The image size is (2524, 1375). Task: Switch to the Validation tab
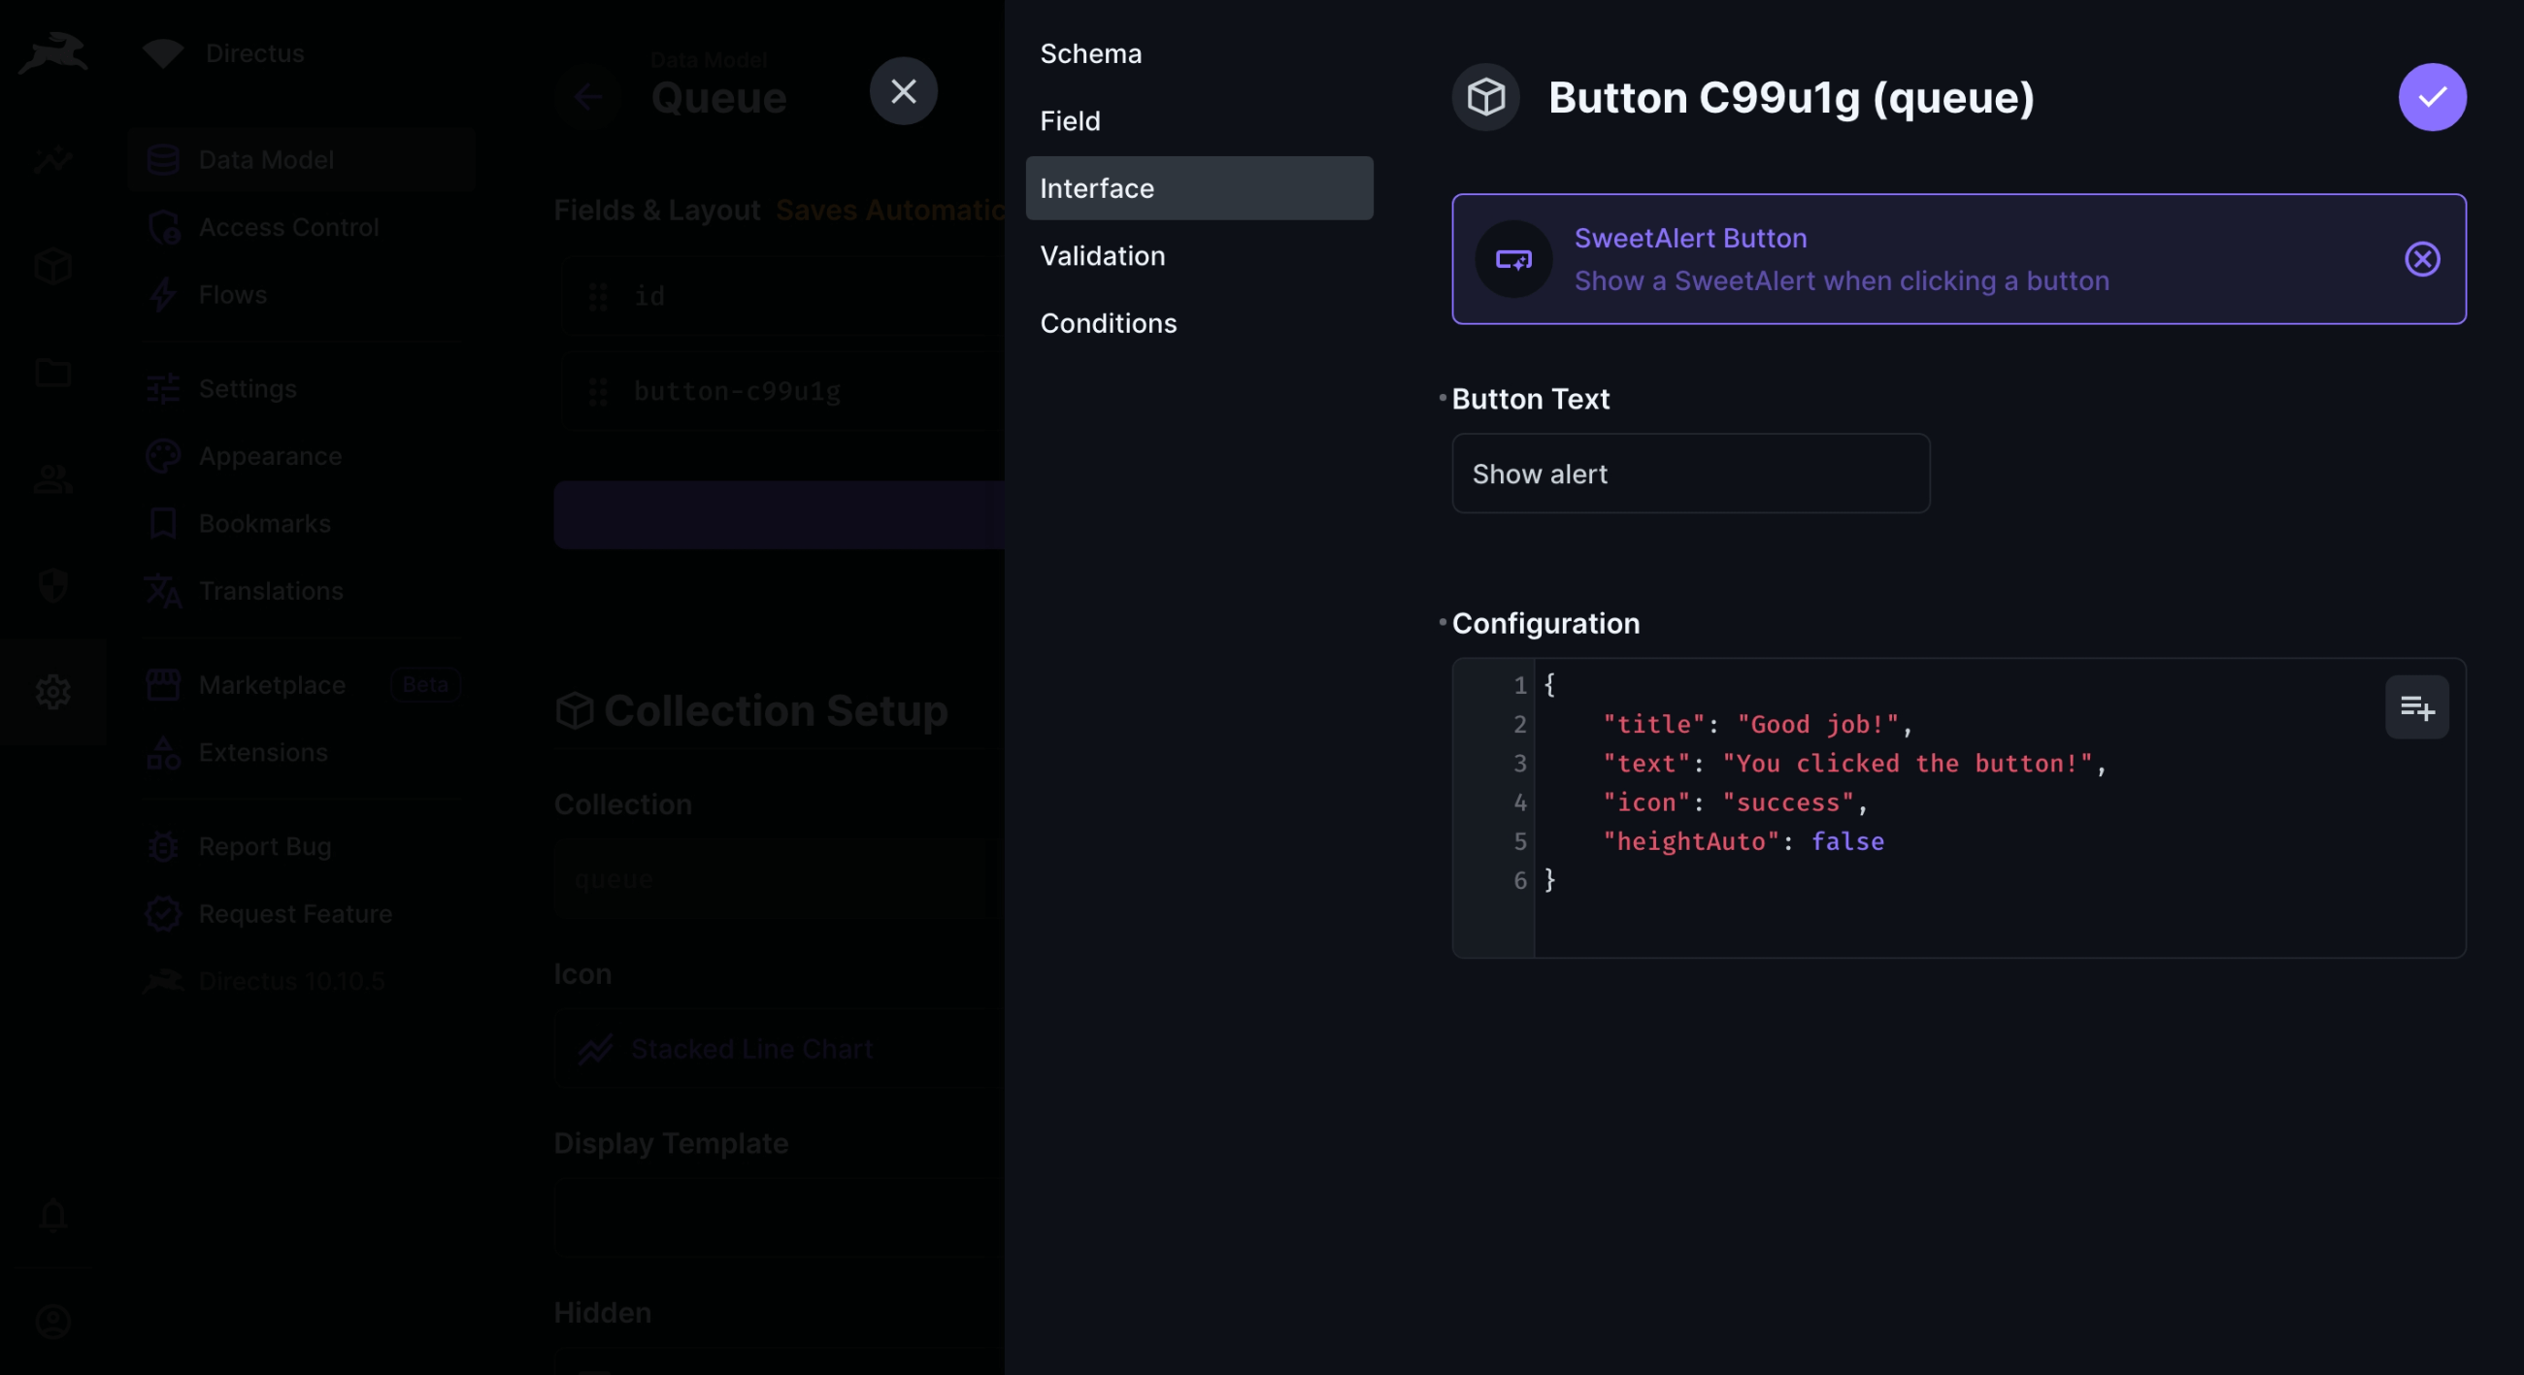(x=1101, y=254)
